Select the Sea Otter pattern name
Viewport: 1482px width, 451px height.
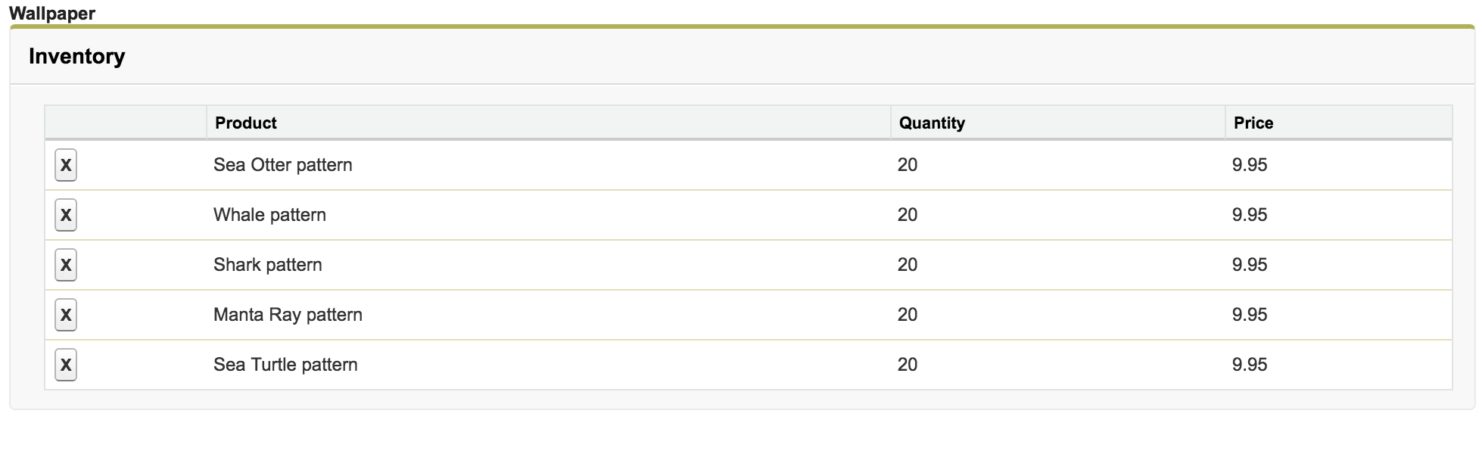click(282, 165)
